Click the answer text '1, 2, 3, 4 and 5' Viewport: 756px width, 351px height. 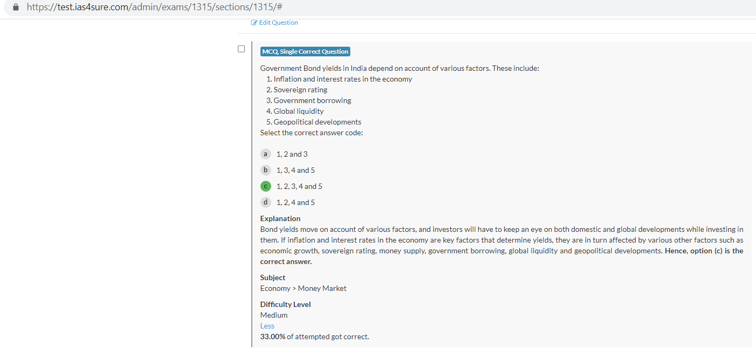pyautogui.click(x=299, y=186)
